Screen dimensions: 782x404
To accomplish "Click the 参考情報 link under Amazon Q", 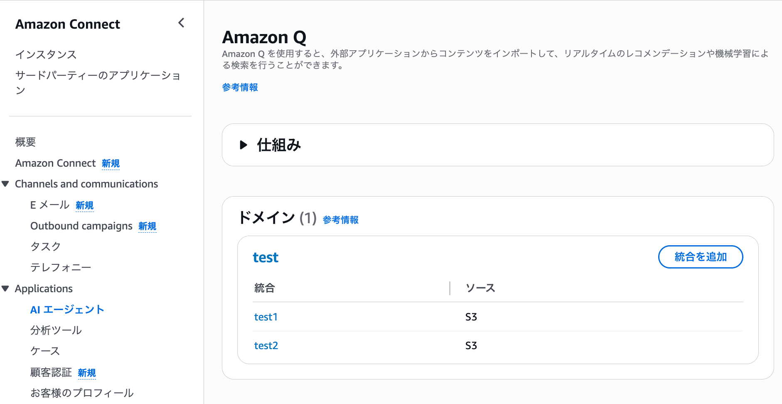I will click(x=240, y=87).
